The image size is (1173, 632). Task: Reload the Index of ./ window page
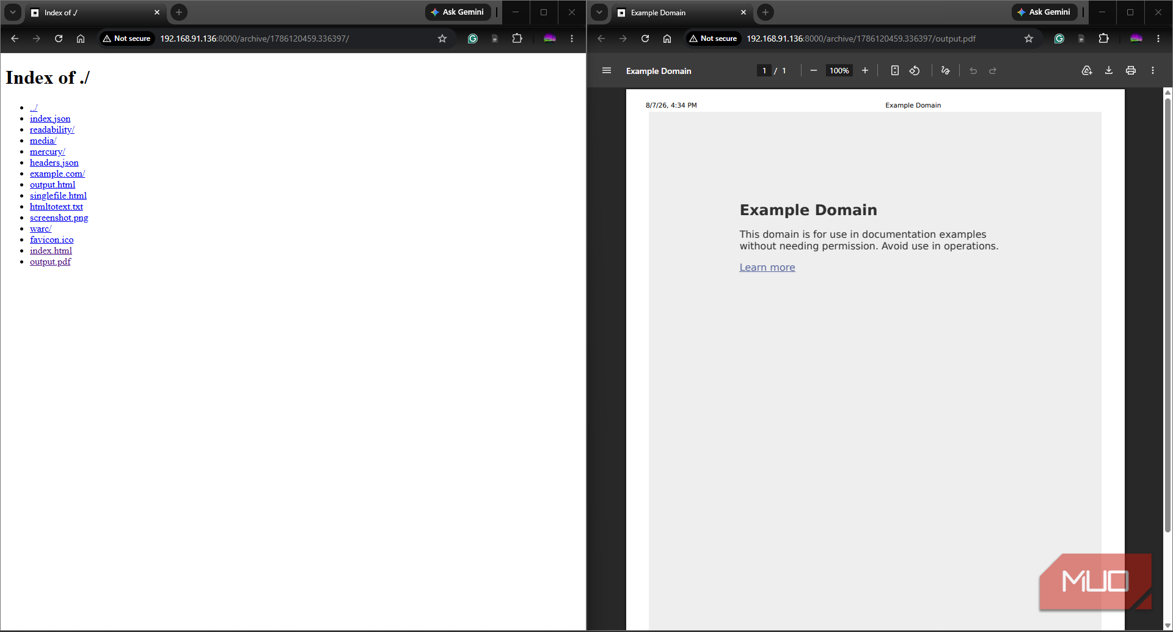59,39
